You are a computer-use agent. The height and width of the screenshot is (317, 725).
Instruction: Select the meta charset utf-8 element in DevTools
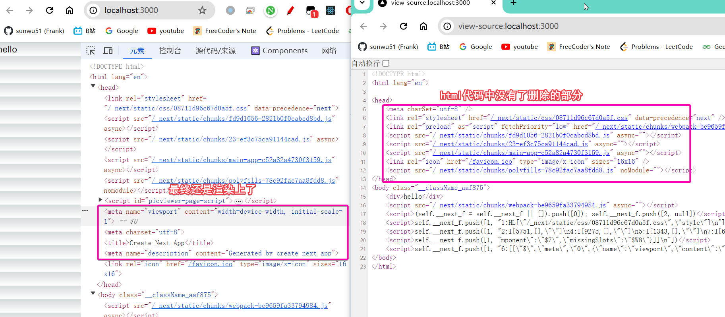point(144,232)
